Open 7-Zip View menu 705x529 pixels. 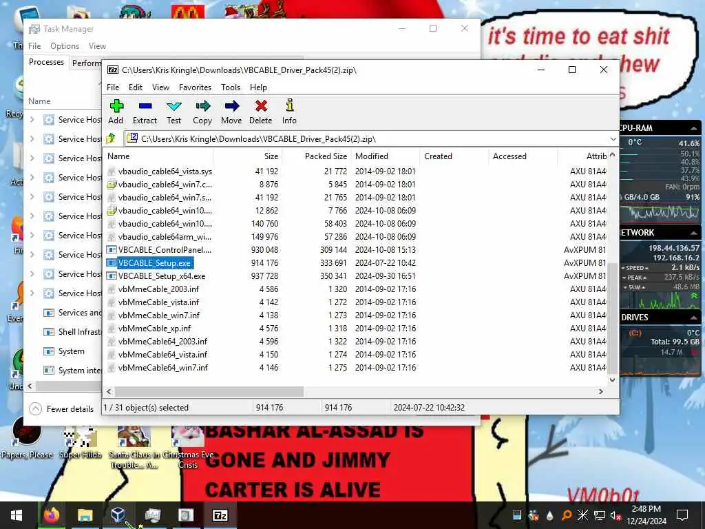tap(160, 87)
